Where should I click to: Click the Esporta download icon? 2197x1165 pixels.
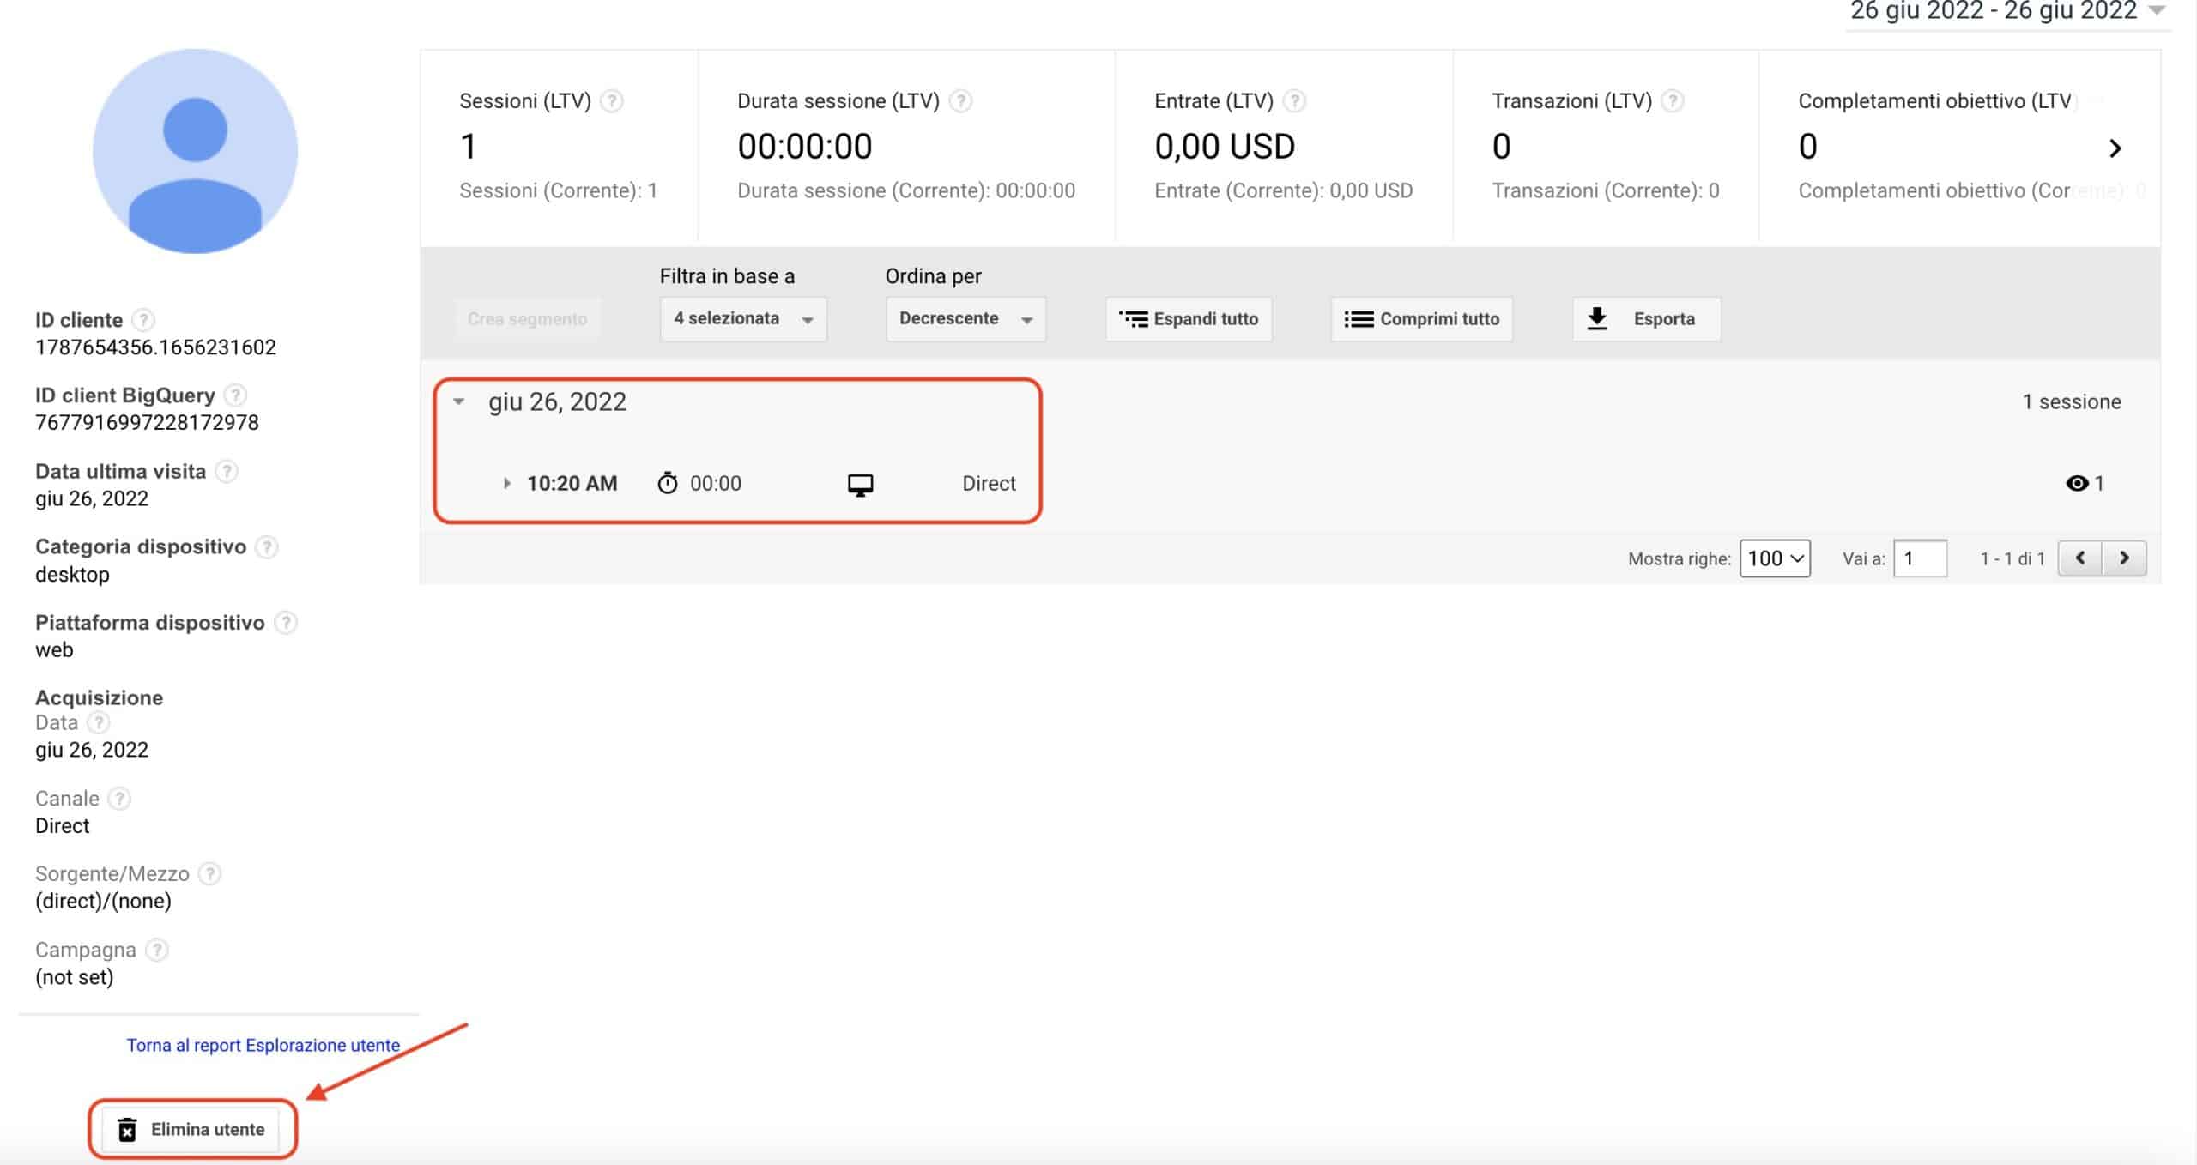click(x=1596, y=317)
